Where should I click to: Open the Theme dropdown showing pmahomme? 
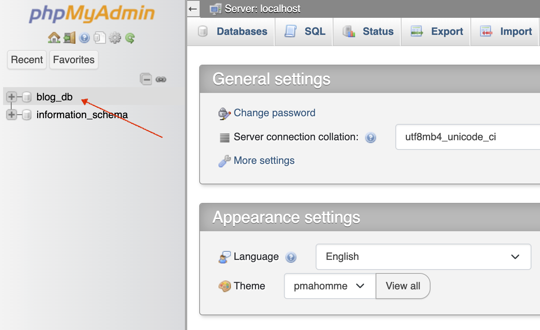tap(330, 286)
